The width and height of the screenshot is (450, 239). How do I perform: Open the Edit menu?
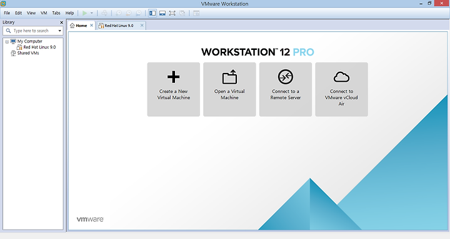(18, 13)
